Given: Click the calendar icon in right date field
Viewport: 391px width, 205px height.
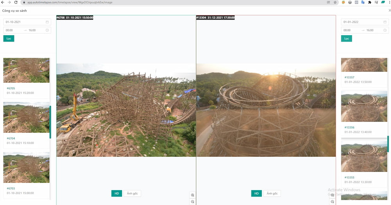Looking at the screenshot, I should [x=385, y=22].
